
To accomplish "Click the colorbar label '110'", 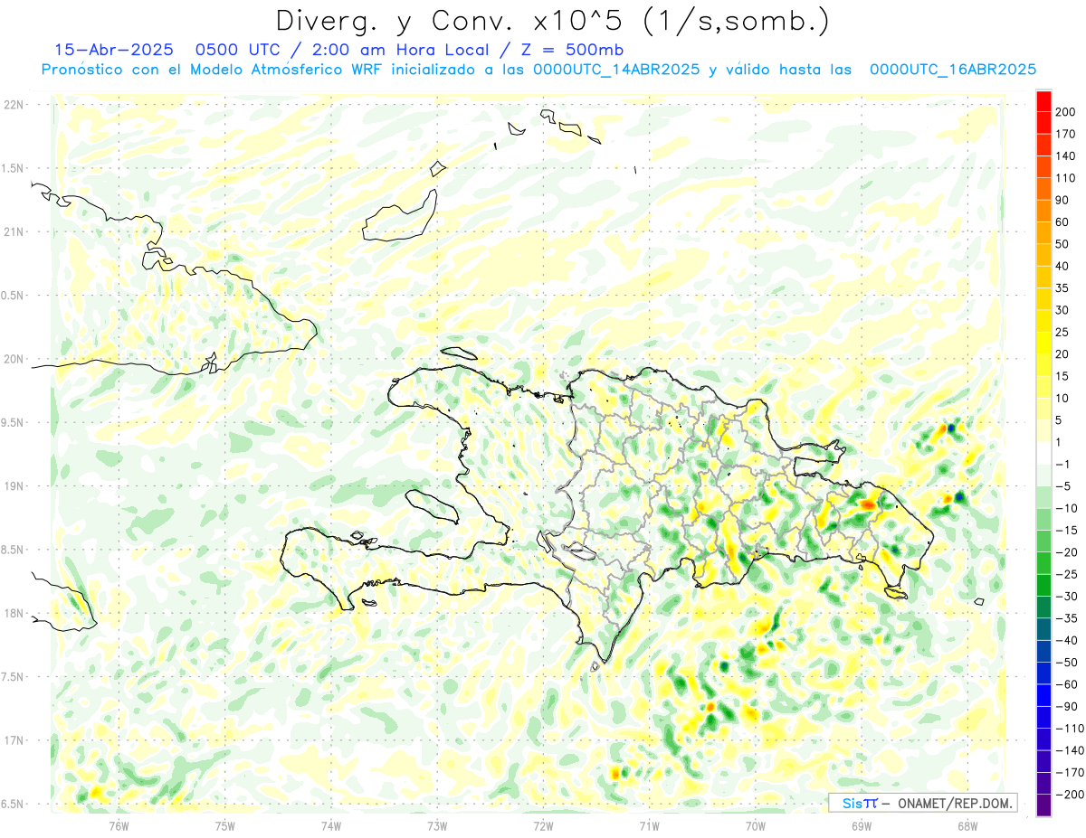I will click(x=1067, y=178).
